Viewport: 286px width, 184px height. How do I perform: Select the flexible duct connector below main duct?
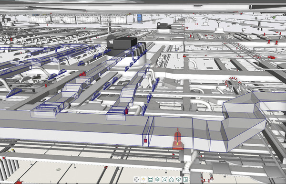tap(190, 162)
